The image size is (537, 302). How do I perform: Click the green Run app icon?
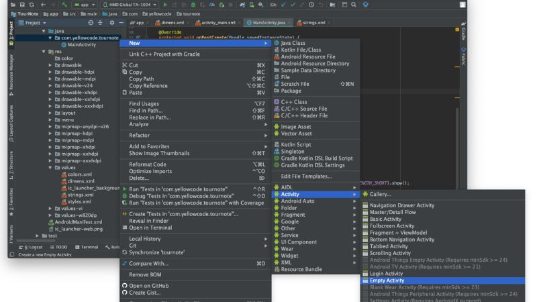[165, 5]
